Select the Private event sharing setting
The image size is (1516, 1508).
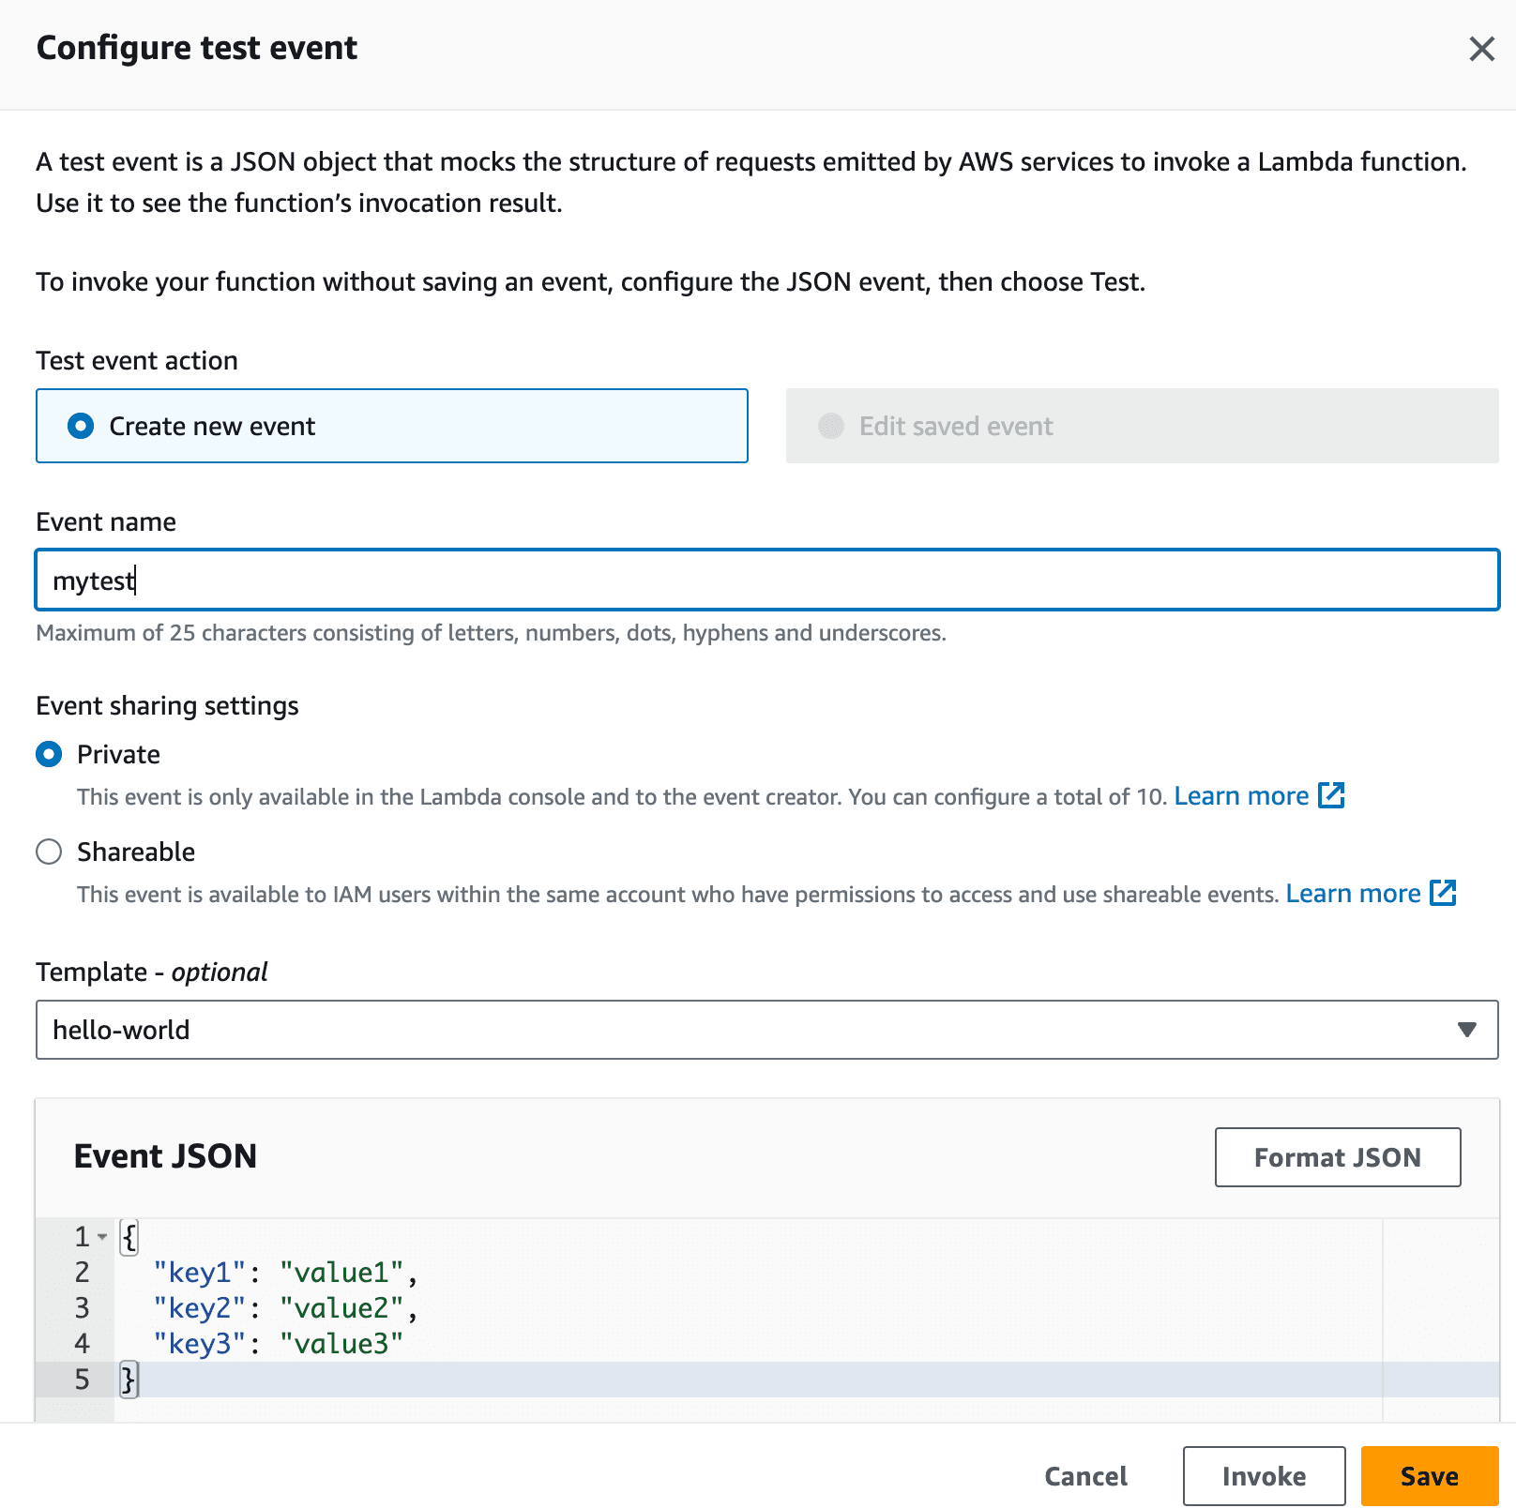49,753
